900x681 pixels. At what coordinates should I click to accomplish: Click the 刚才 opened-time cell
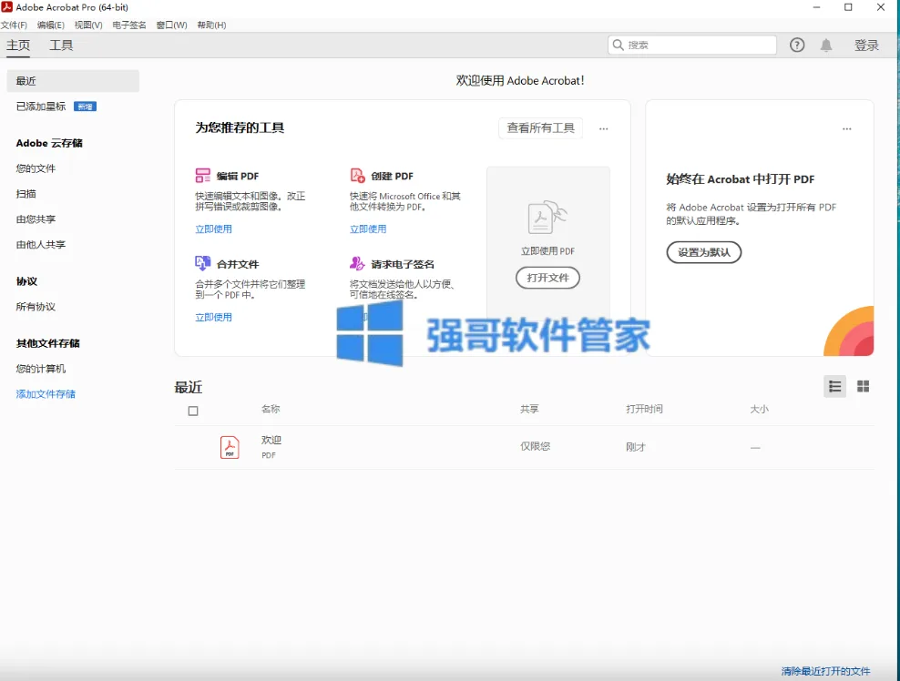636,447
